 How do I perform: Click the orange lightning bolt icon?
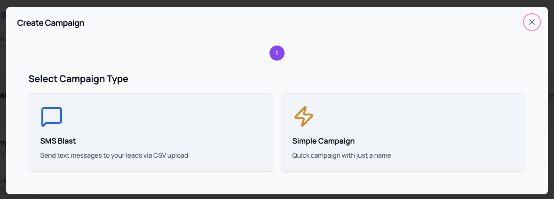tap(304, 116)
